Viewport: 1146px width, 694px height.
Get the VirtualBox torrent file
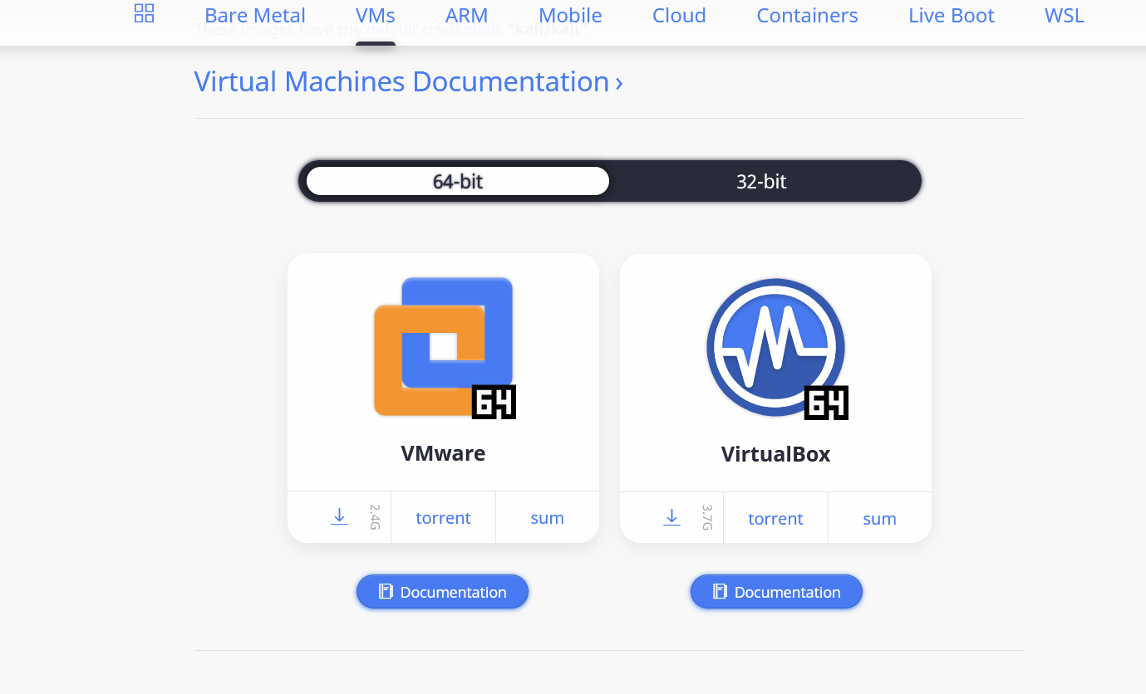775,518
